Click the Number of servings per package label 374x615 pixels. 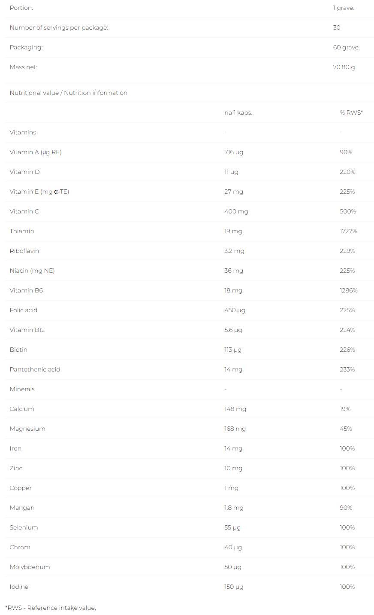tap(59, 27)
